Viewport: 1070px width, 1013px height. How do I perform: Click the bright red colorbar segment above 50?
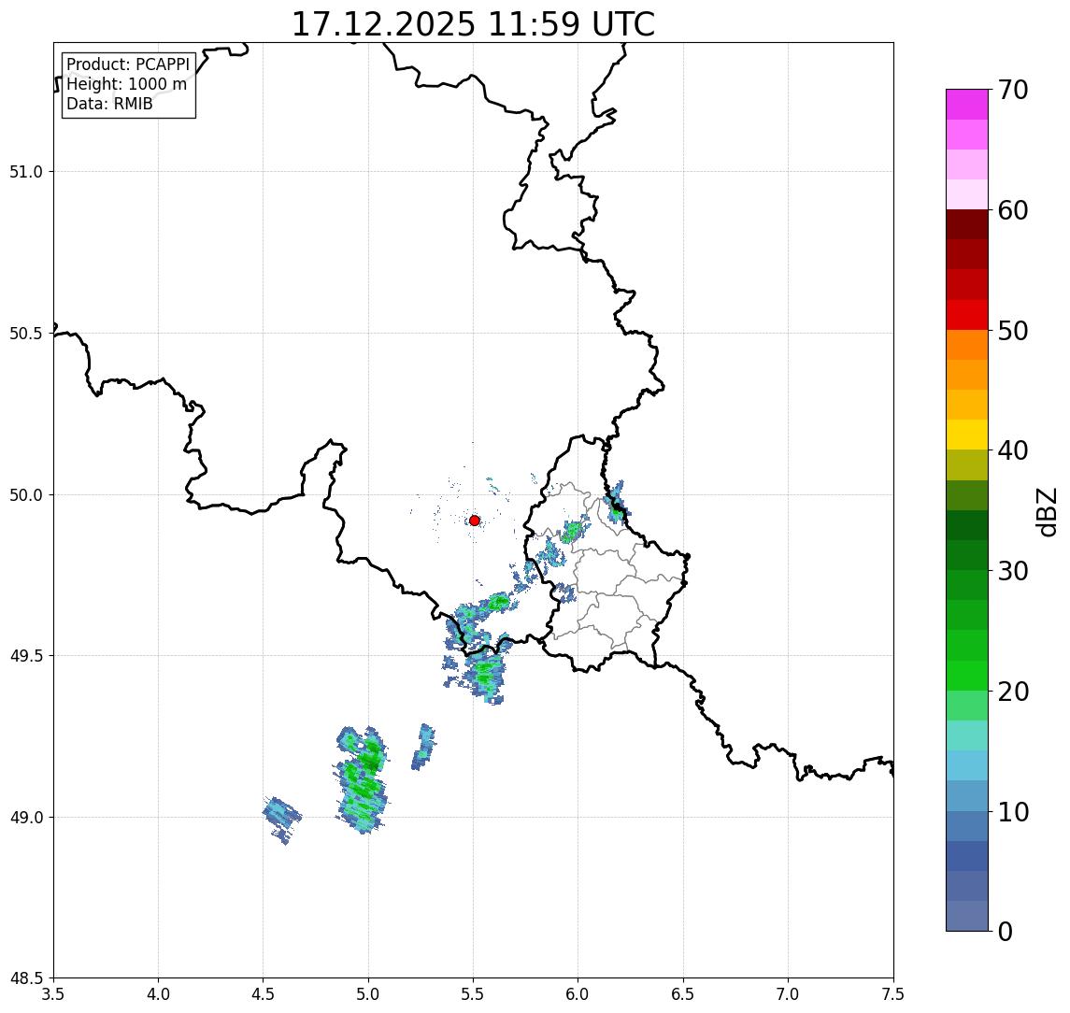tap(967, 315)
